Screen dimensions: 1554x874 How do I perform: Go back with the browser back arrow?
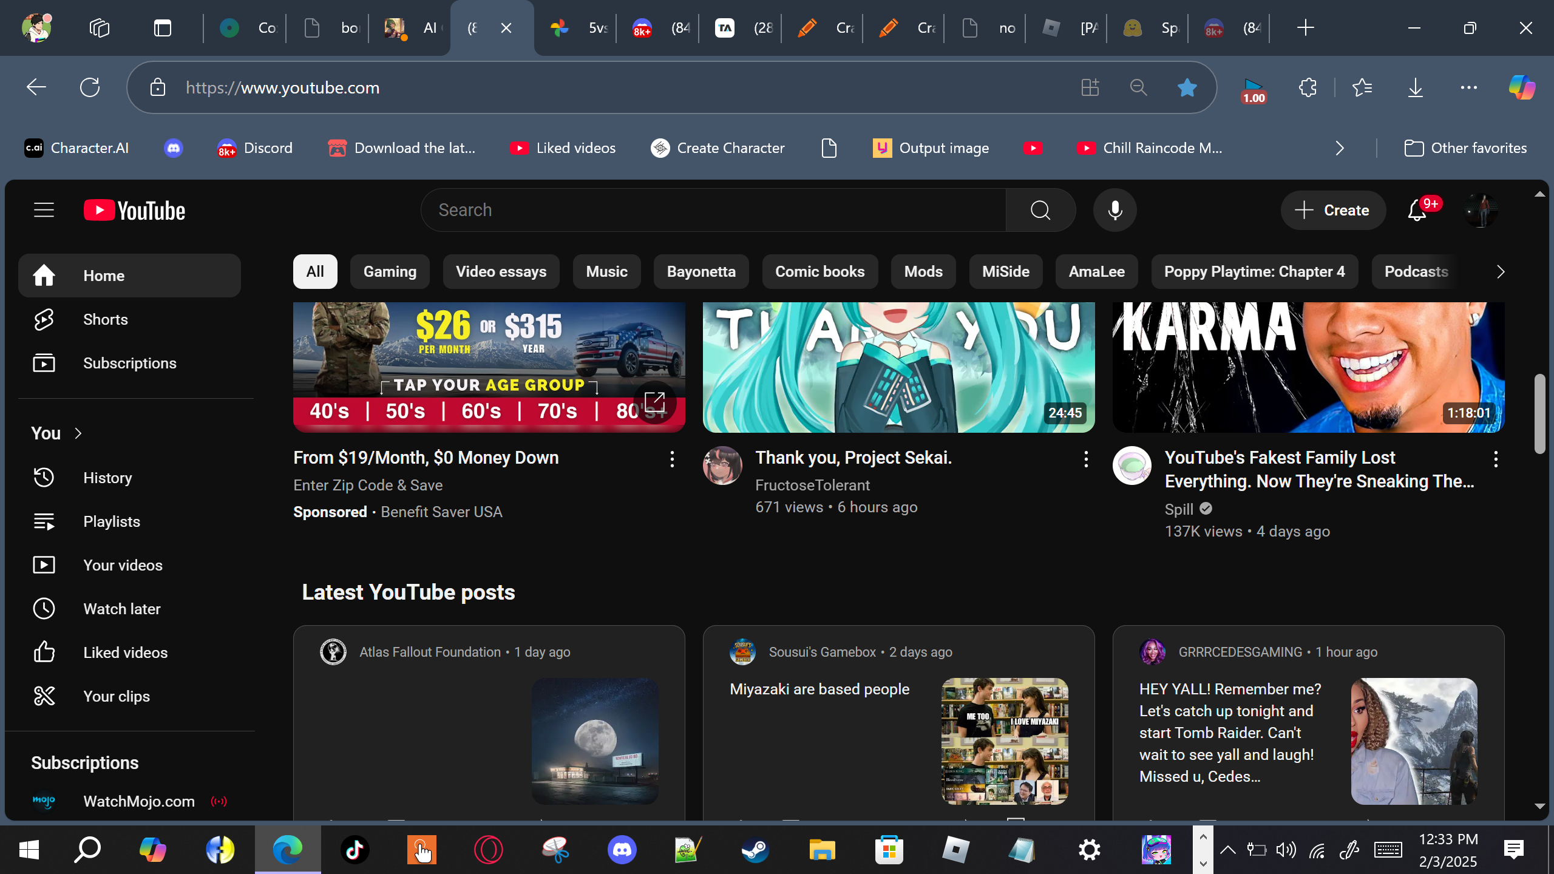point(36,87)
